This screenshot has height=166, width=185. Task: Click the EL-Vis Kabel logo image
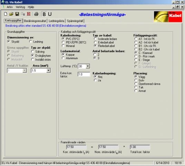tap(168, 17)
